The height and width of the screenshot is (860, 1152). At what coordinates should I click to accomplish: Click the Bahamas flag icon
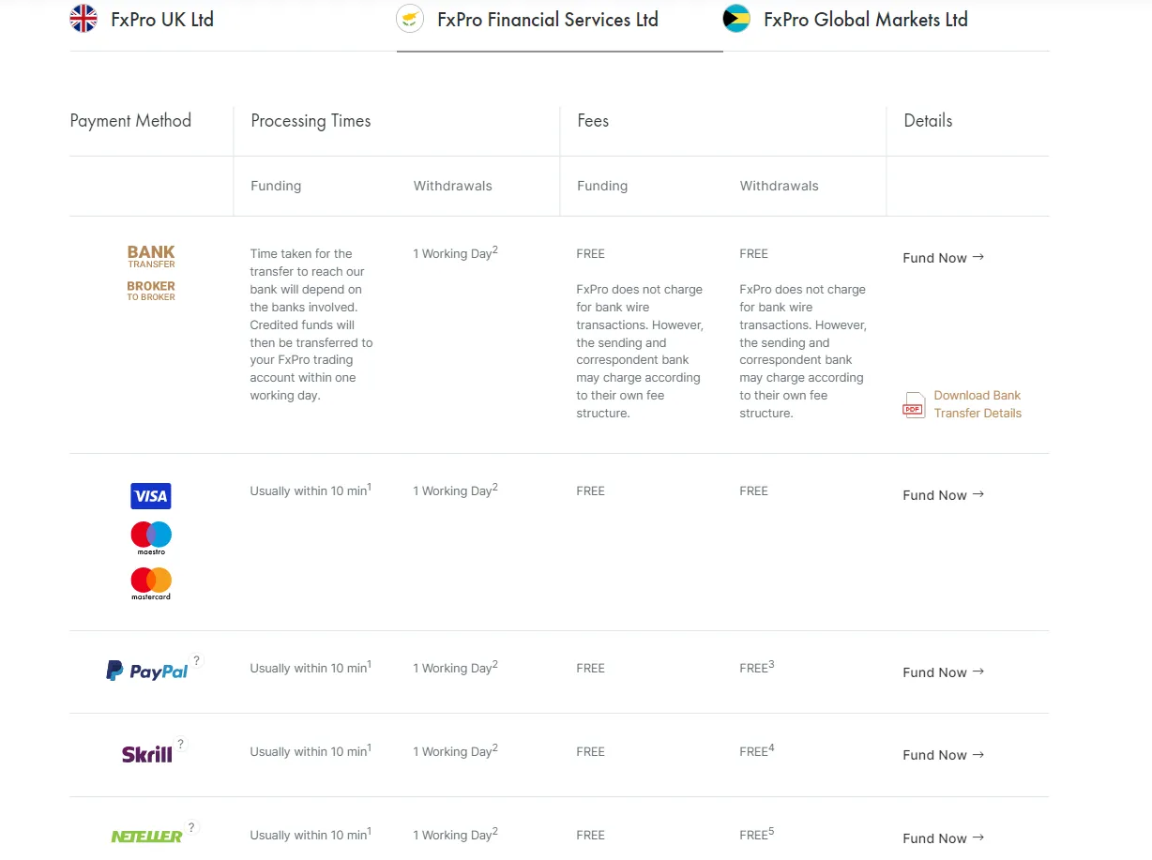click(x=736, y=19)
